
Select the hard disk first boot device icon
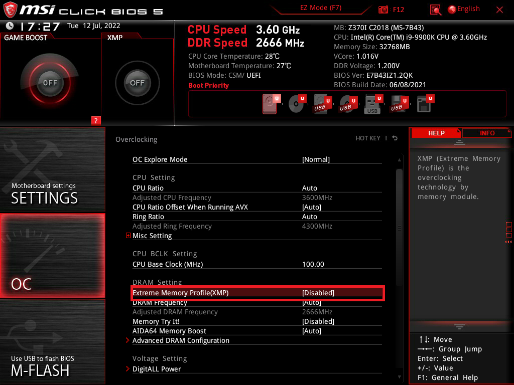pos(269,103)
